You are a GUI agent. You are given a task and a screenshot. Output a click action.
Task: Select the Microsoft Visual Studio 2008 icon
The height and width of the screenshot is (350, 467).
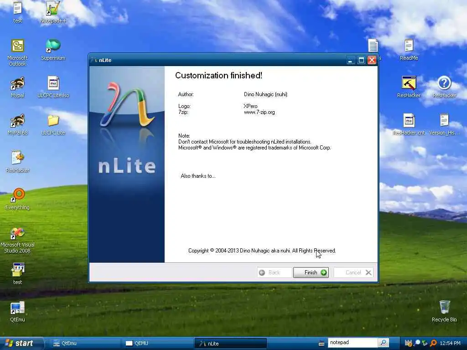click(18, 240)
